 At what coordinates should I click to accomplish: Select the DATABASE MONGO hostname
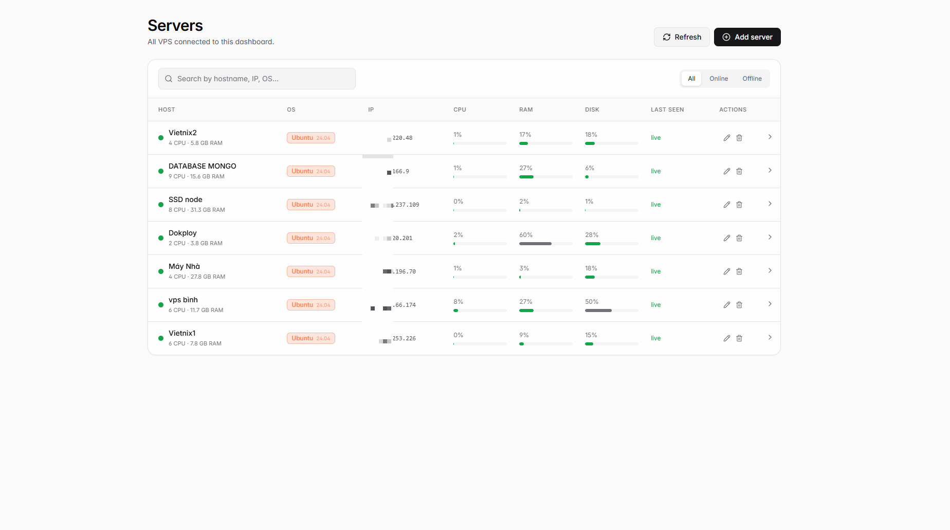(203, 166)
